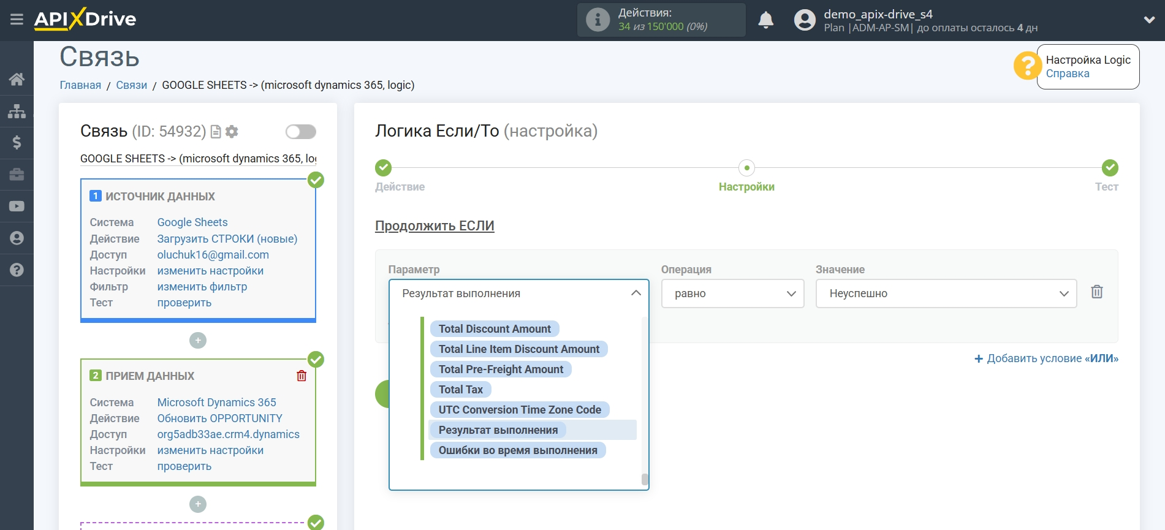The image size is (1165, 530).
Task: Select UTC Conversion Time Zone Code option
Action: (x=520, y=410)
